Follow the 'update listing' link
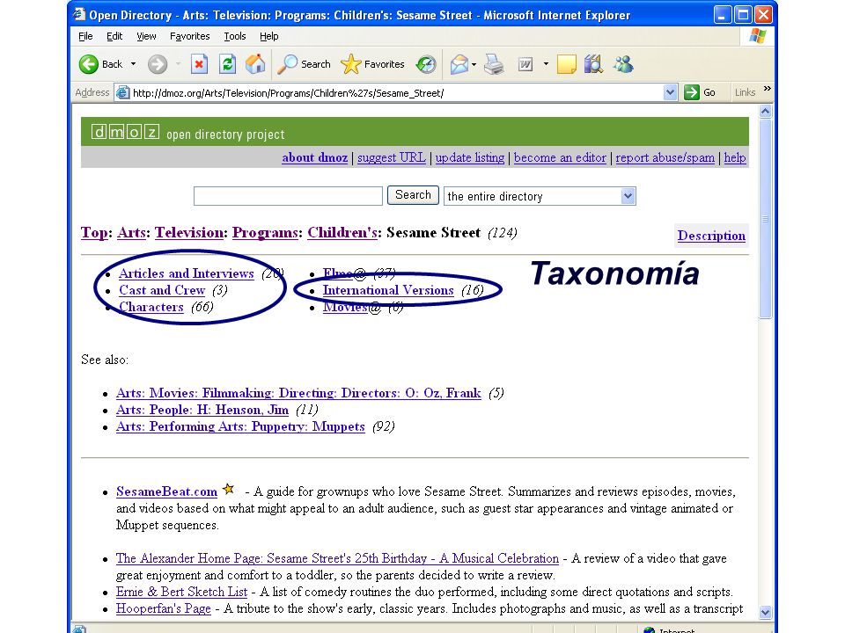 (470, 157)
